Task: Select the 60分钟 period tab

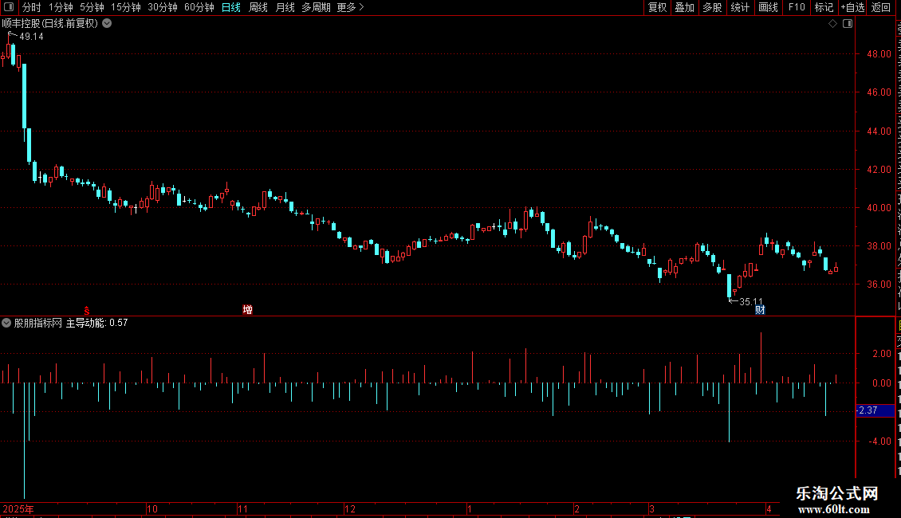Action: 199,7
